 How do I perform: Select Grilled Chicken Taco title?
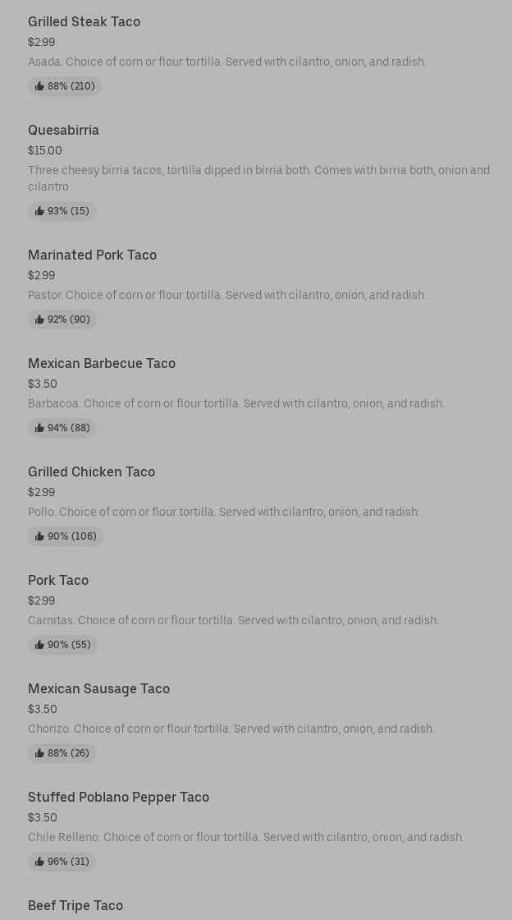91,472
